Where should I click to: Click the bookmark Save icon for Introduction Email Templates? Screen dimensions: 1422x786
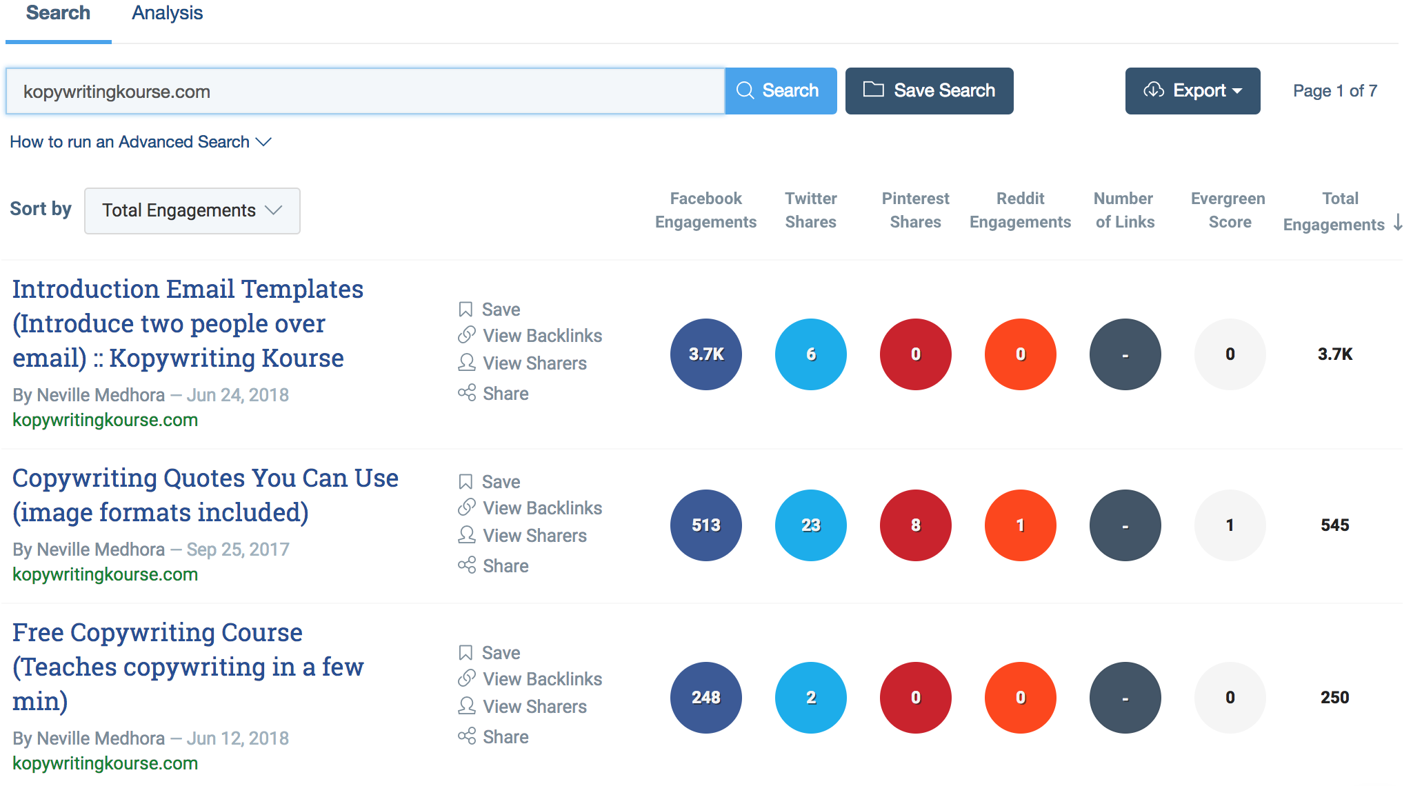click(x=466, y=310)
